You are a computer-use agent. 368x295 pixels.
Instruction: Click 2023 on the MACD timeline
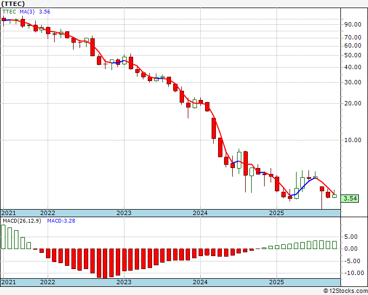pos(124,282)
